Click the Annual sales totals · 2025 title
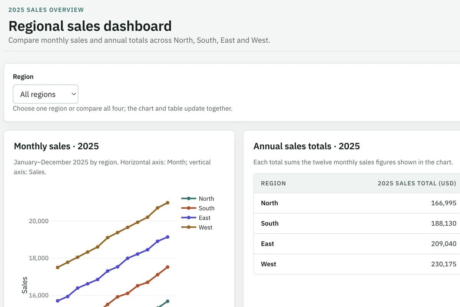Image resolution: width=460 pixels, height=307 pixels. pyautogui.click(x=307, y=146)
